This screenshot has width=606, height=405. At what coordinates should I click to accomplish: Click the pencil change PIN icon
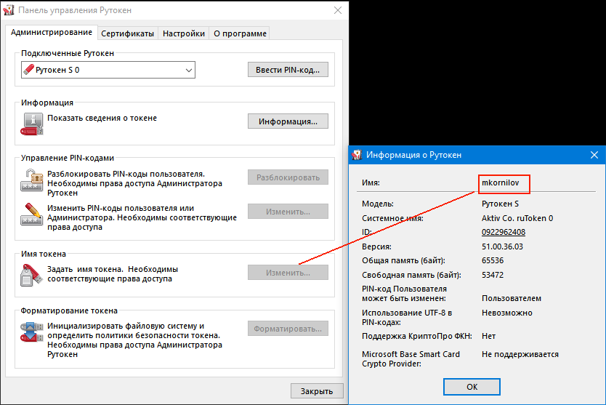[x=32, y=214]
